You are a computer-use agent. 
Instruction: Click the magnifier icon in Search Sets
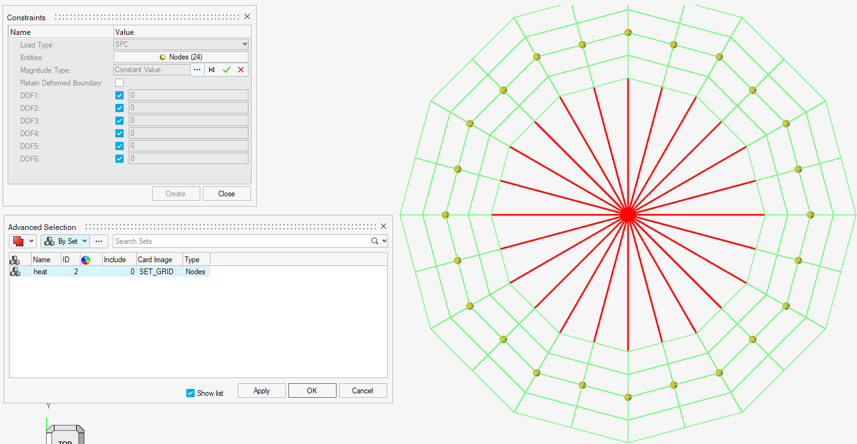coord(375,241)
